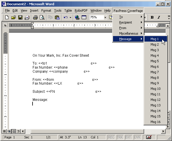Open Print Preview magnifier icon
Image resolution: width=172 pixels, height=141 pixels.
coord(42,17)
